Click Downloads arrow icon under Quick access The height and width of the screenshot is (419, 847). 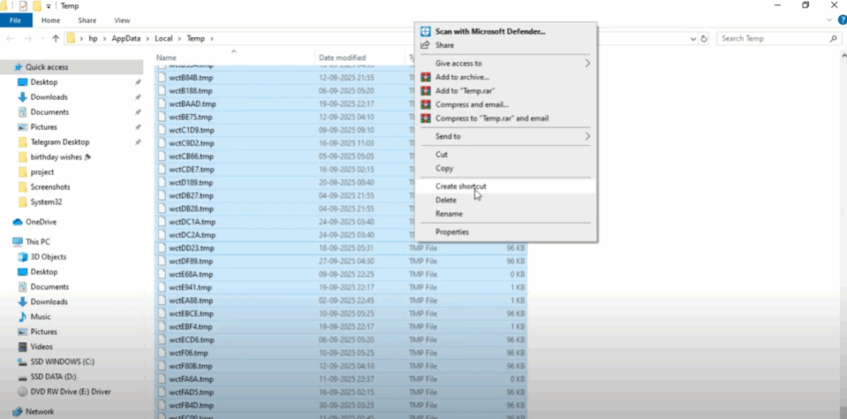22,98
